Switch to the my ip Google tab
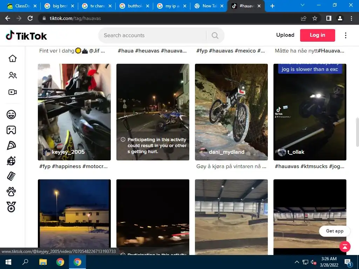359x269 pixels. [172, 6]
